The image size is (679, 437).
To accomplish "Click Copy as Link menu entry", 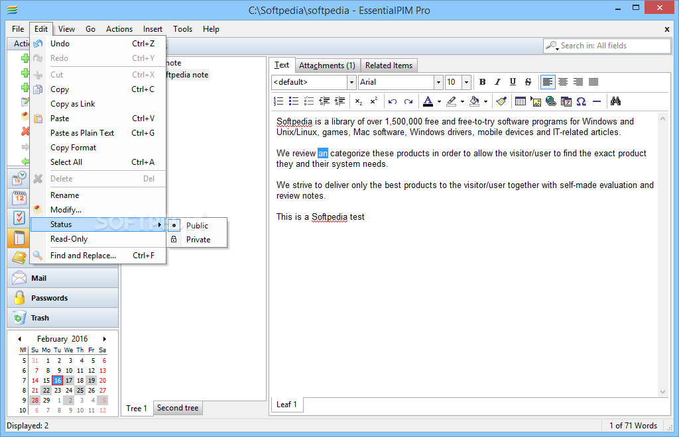I will pyautogui.click(x=98, y=104).
